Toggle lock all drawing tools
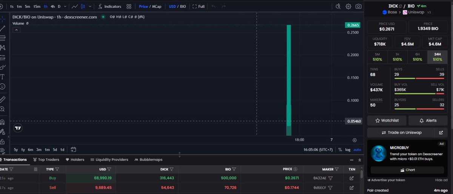453x194 pixels. (2, 142)
